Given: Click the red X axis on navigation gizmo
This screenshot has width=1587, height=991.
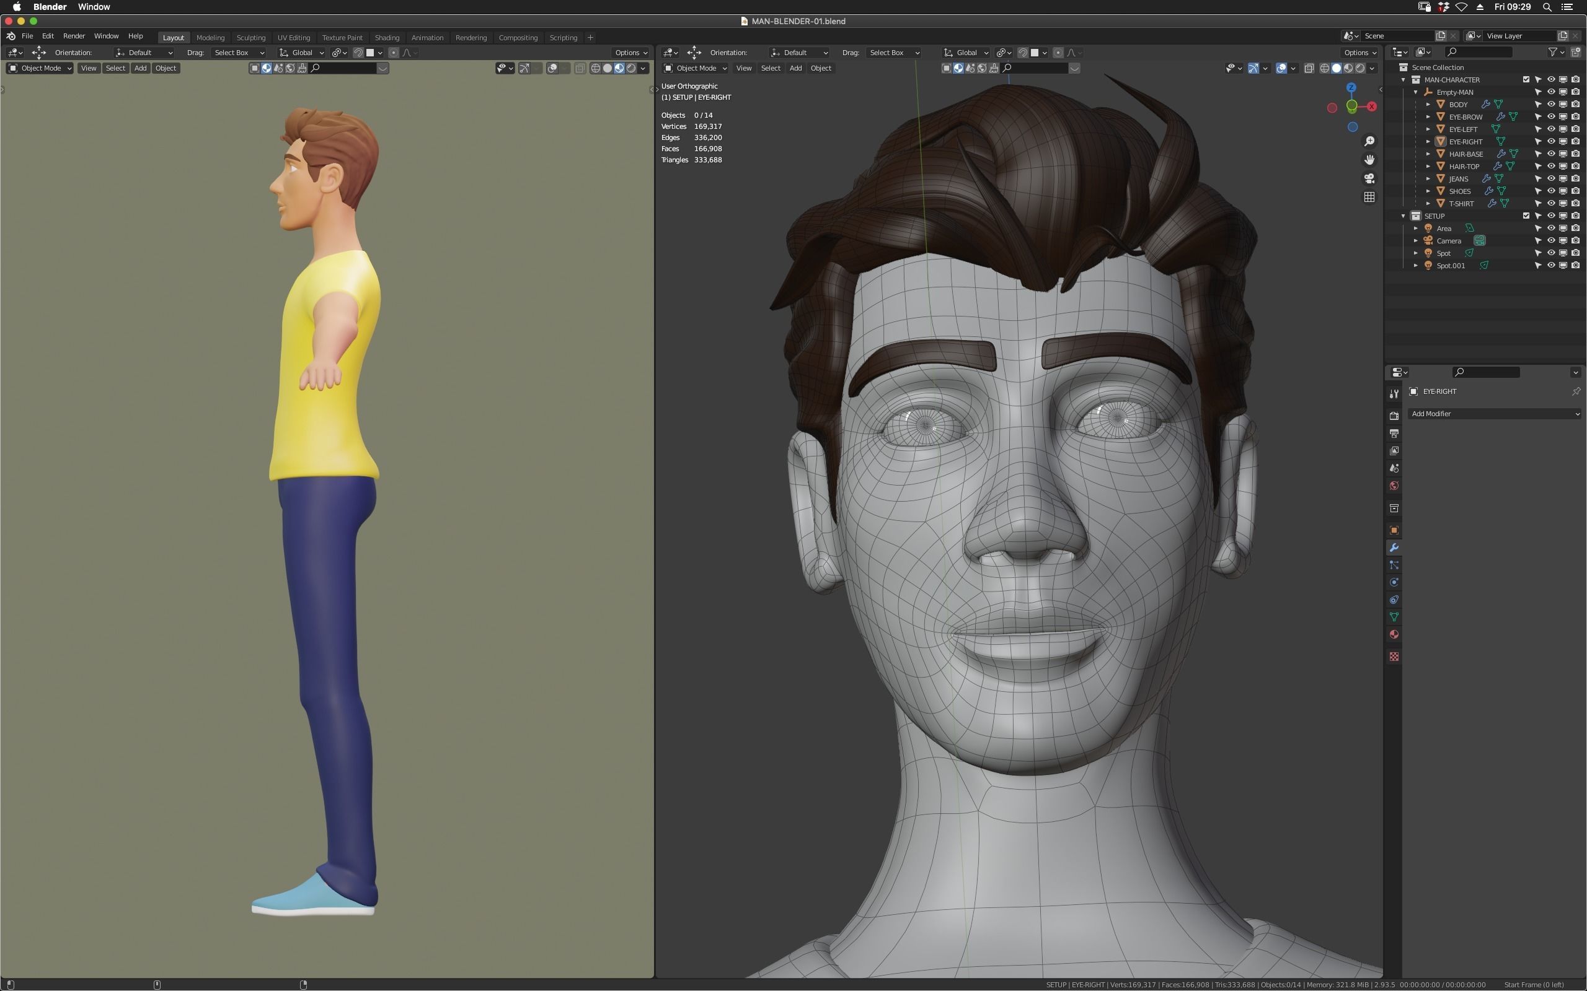Looking at the screenshot, I should click(x=1371, y=107).
